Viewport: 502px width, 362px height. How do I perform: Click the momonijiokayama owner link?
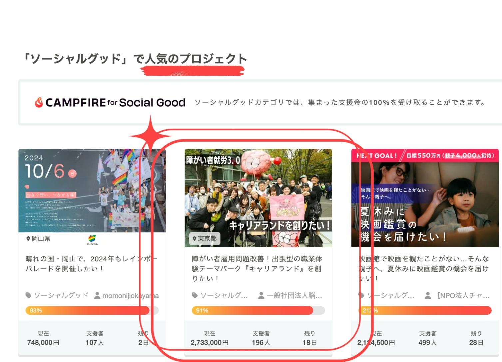tap(130, 296)
